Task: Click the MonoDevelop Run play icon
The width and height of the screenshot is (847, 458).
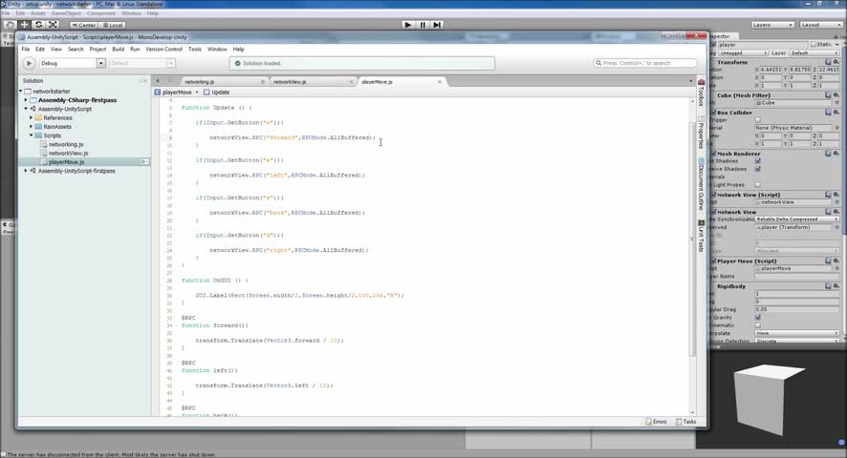Action: tap(29, 63)
